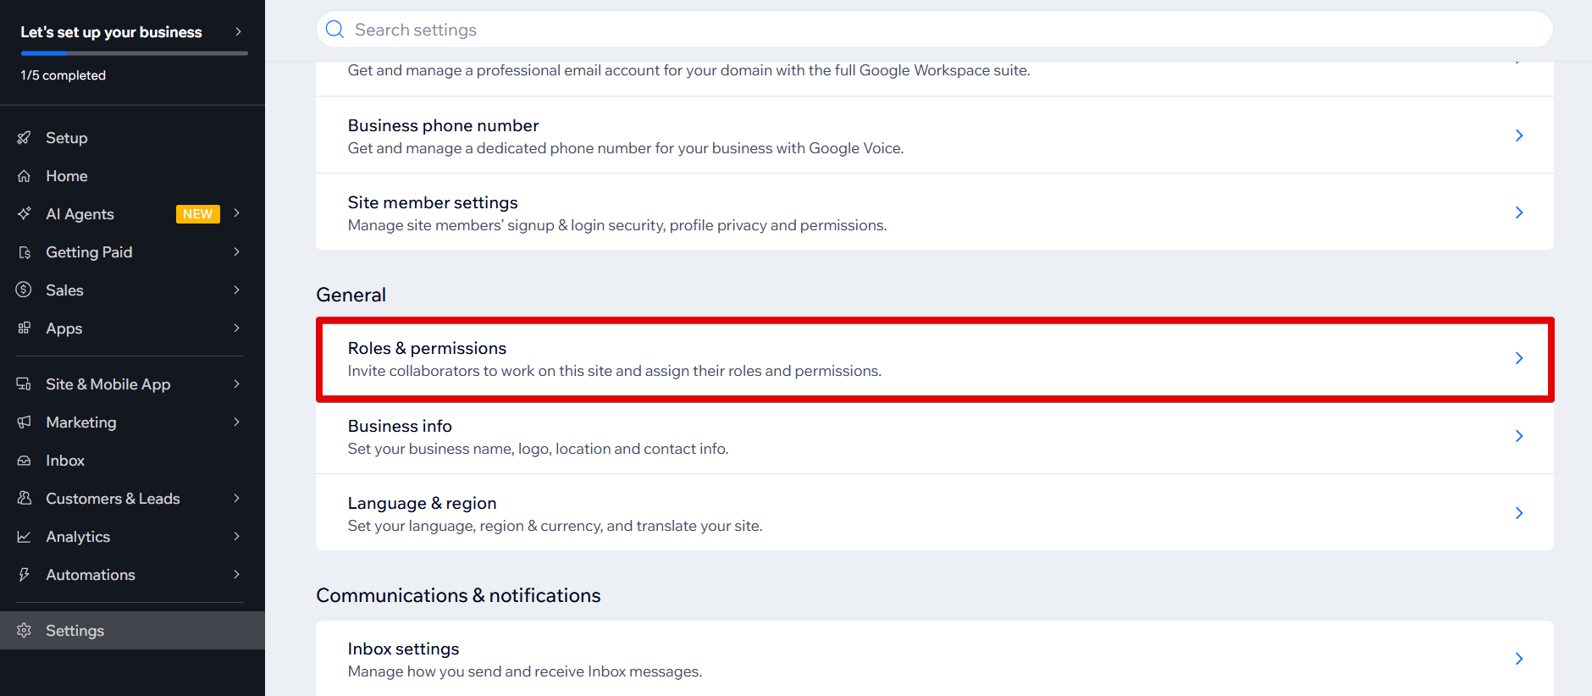Viewport: 1592px width, 696px height.
Task: Click the Marketing megaphone icon
Action: (24, 423)
